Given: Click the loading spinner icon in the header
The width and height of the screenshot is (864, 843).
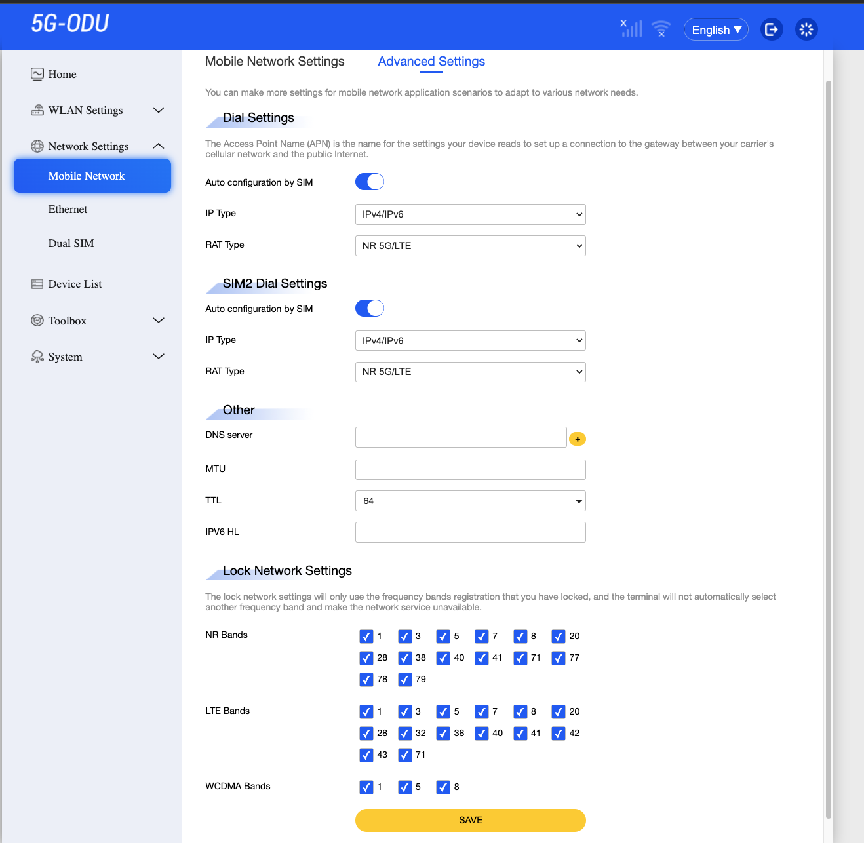Looking at the screenshot, I should point(806,29).
